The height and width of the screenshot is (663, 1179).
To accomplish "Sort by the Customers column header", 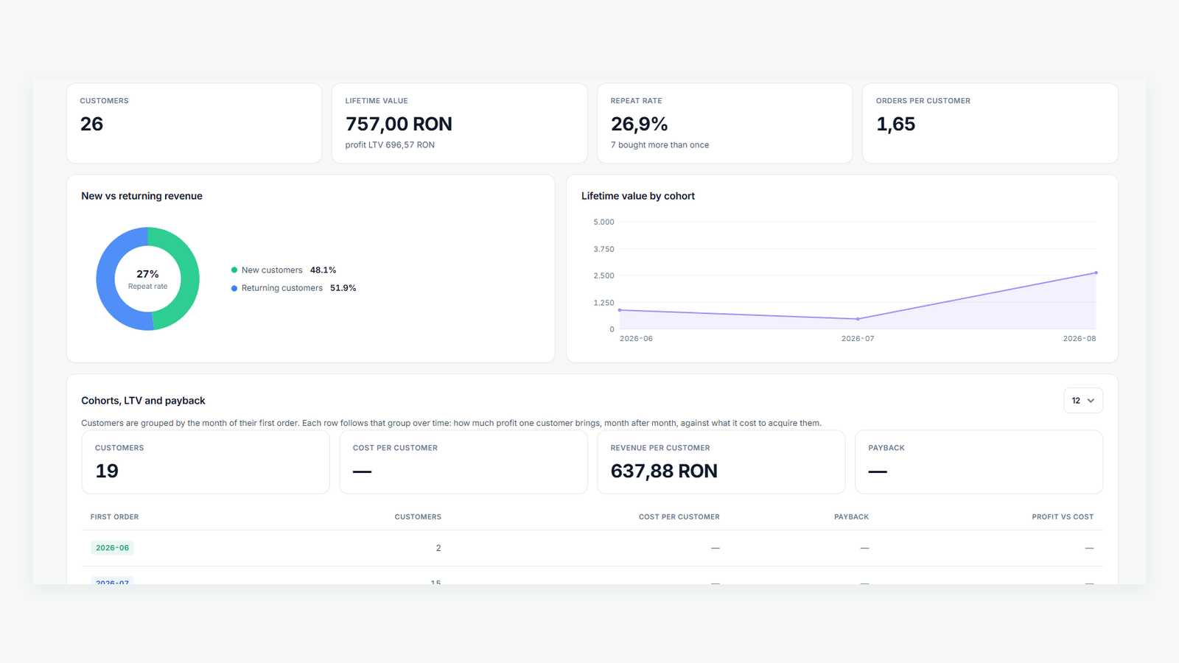I will [x=418, y=517].
